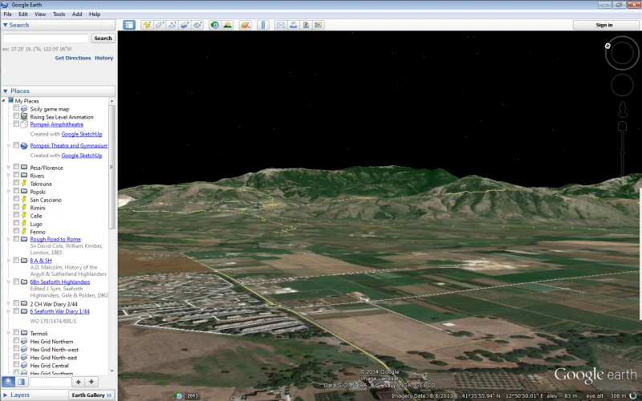The height and width of the screenshot is (401, 642).
Task: Open the Tools menu
Action: click(x=59, y=14)
